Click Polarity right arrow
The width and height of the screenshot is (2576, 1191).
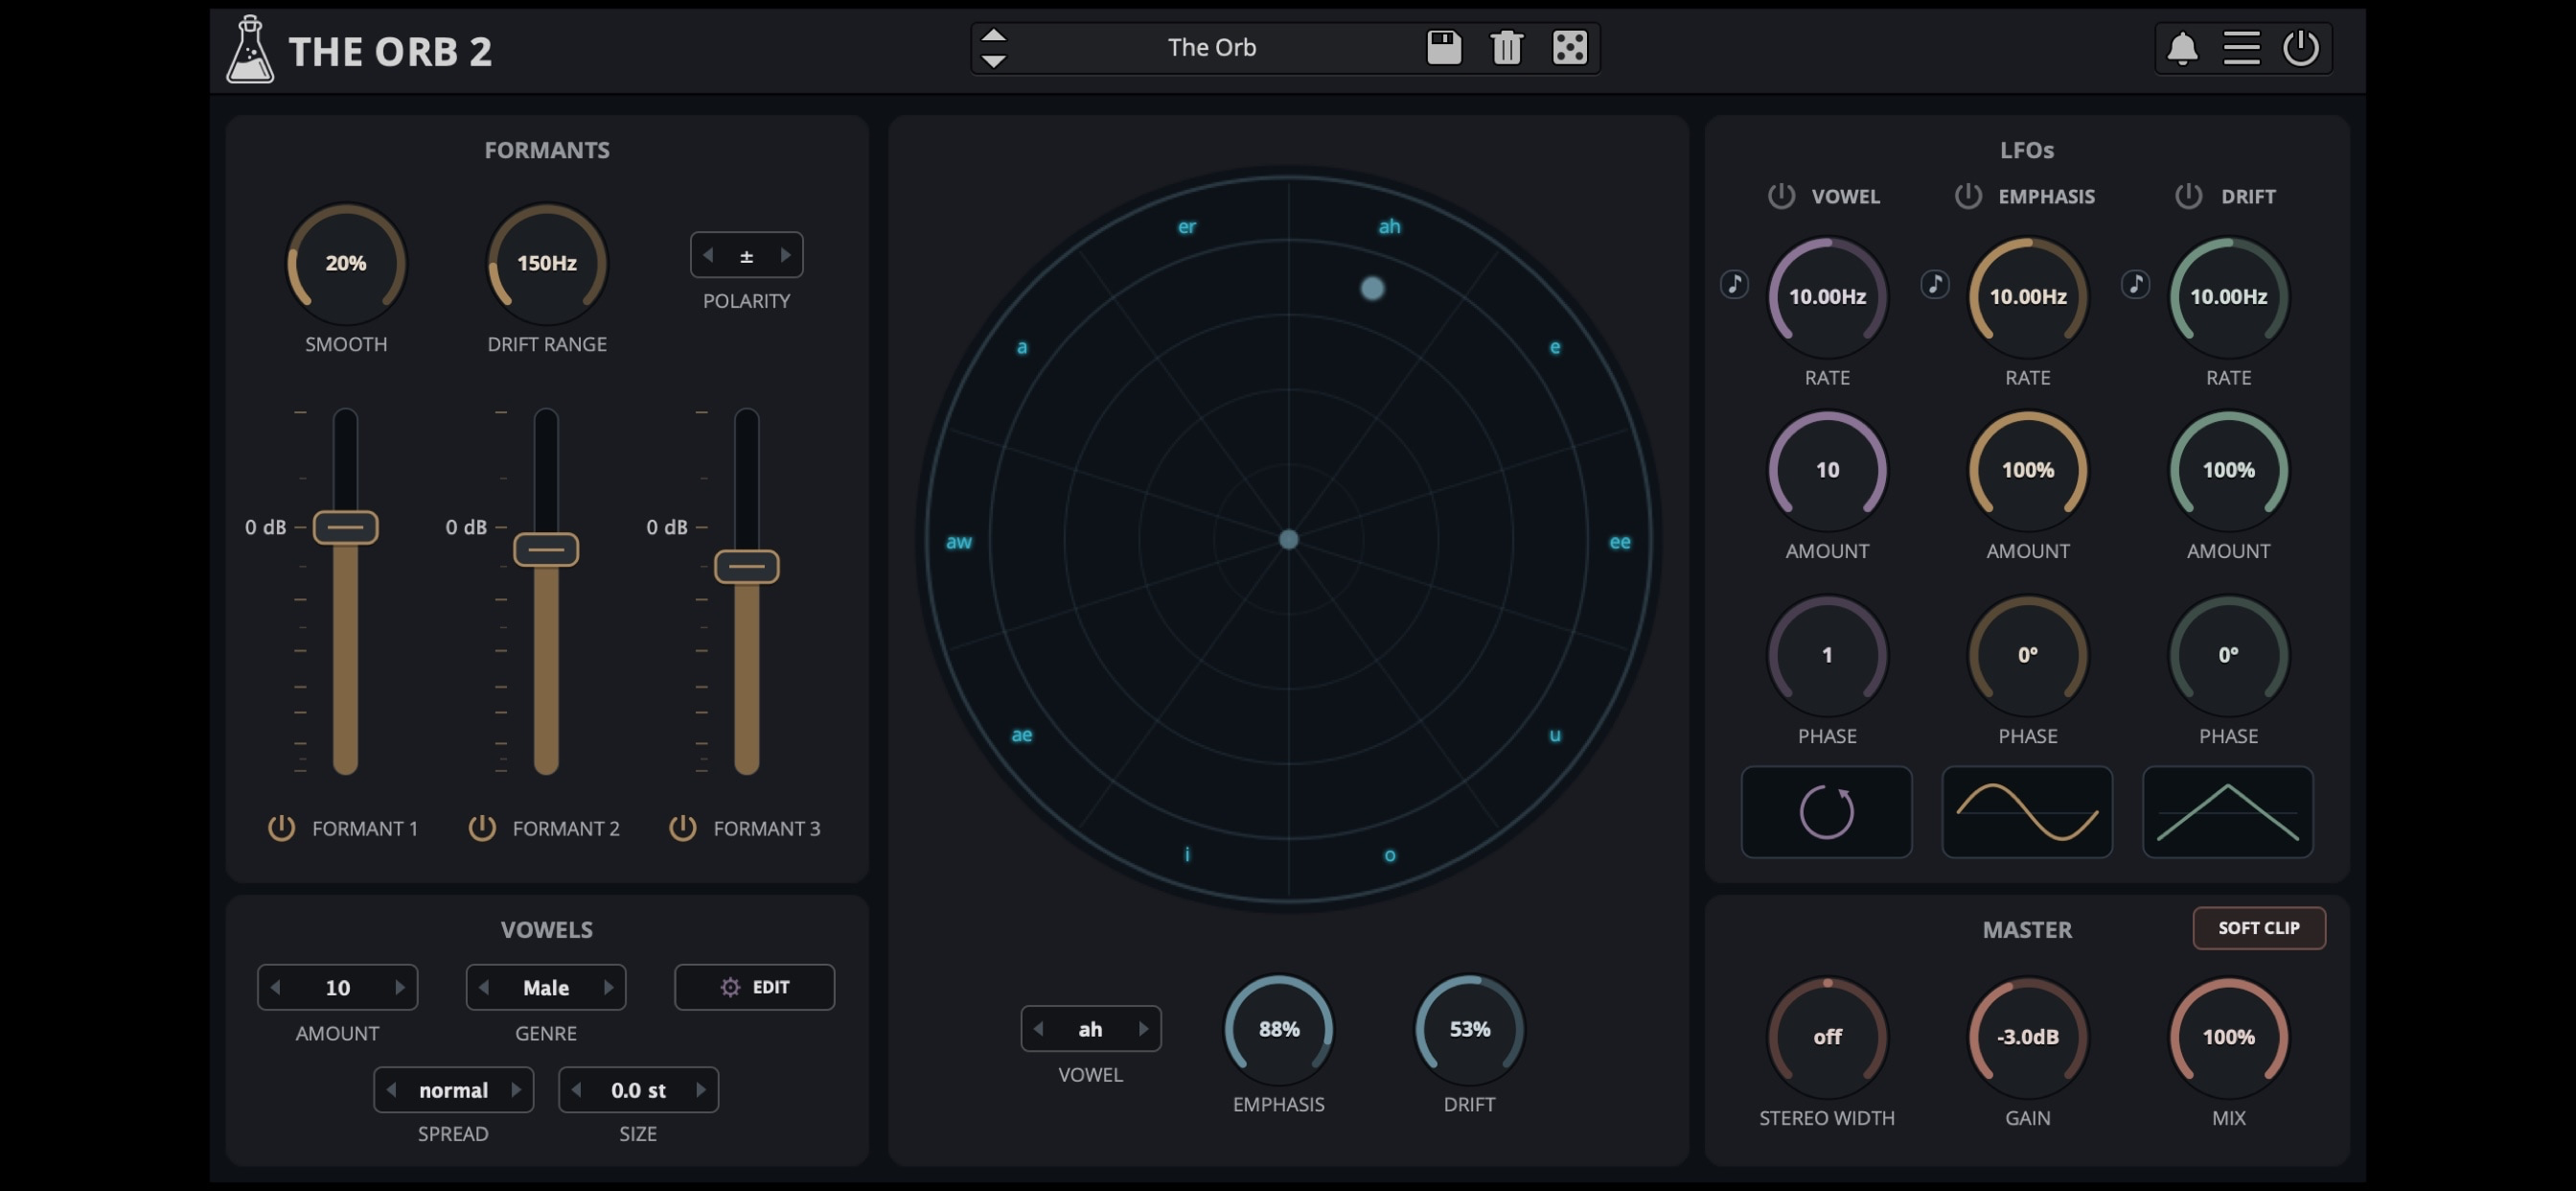[x=785, y=255]
